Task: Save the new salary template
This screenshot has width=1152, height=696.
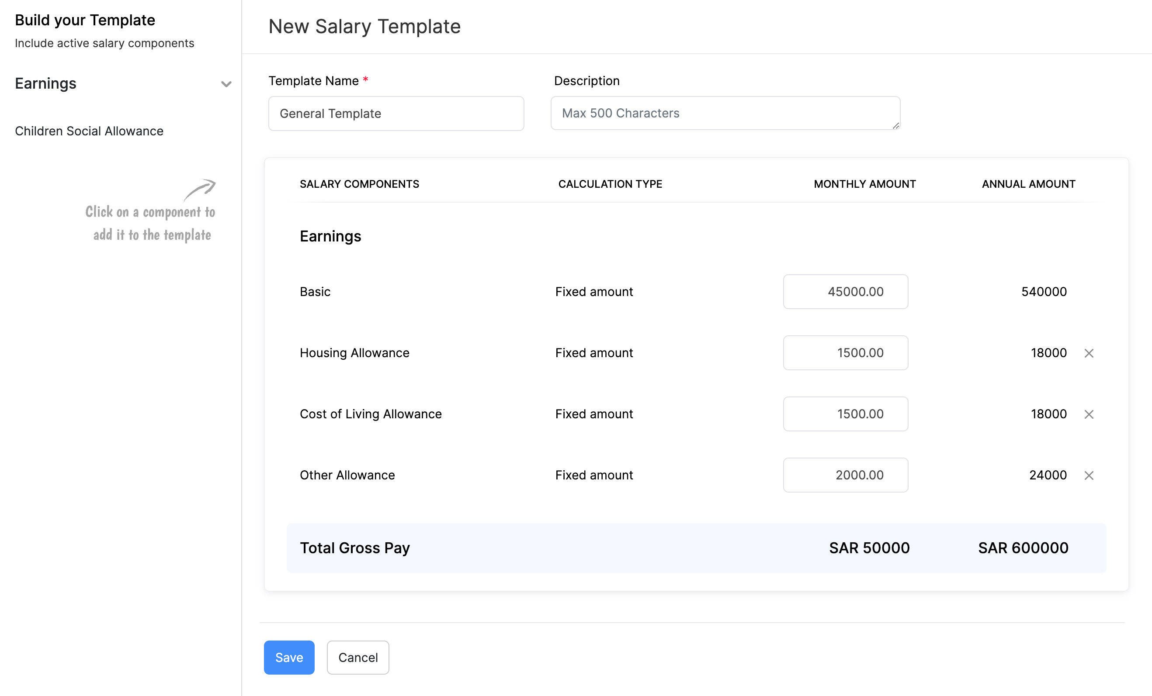Action: coord(289,657)
